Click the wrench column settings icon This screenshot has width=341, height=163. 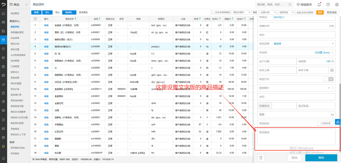(35, 19)
